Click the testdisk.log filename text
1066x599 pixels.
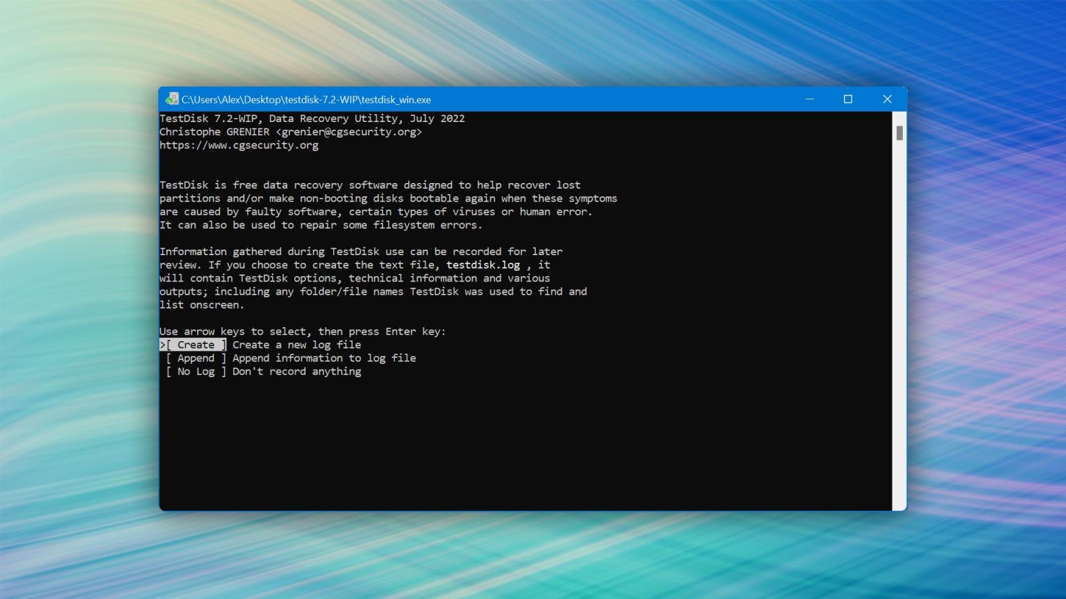tap(484, 265)
